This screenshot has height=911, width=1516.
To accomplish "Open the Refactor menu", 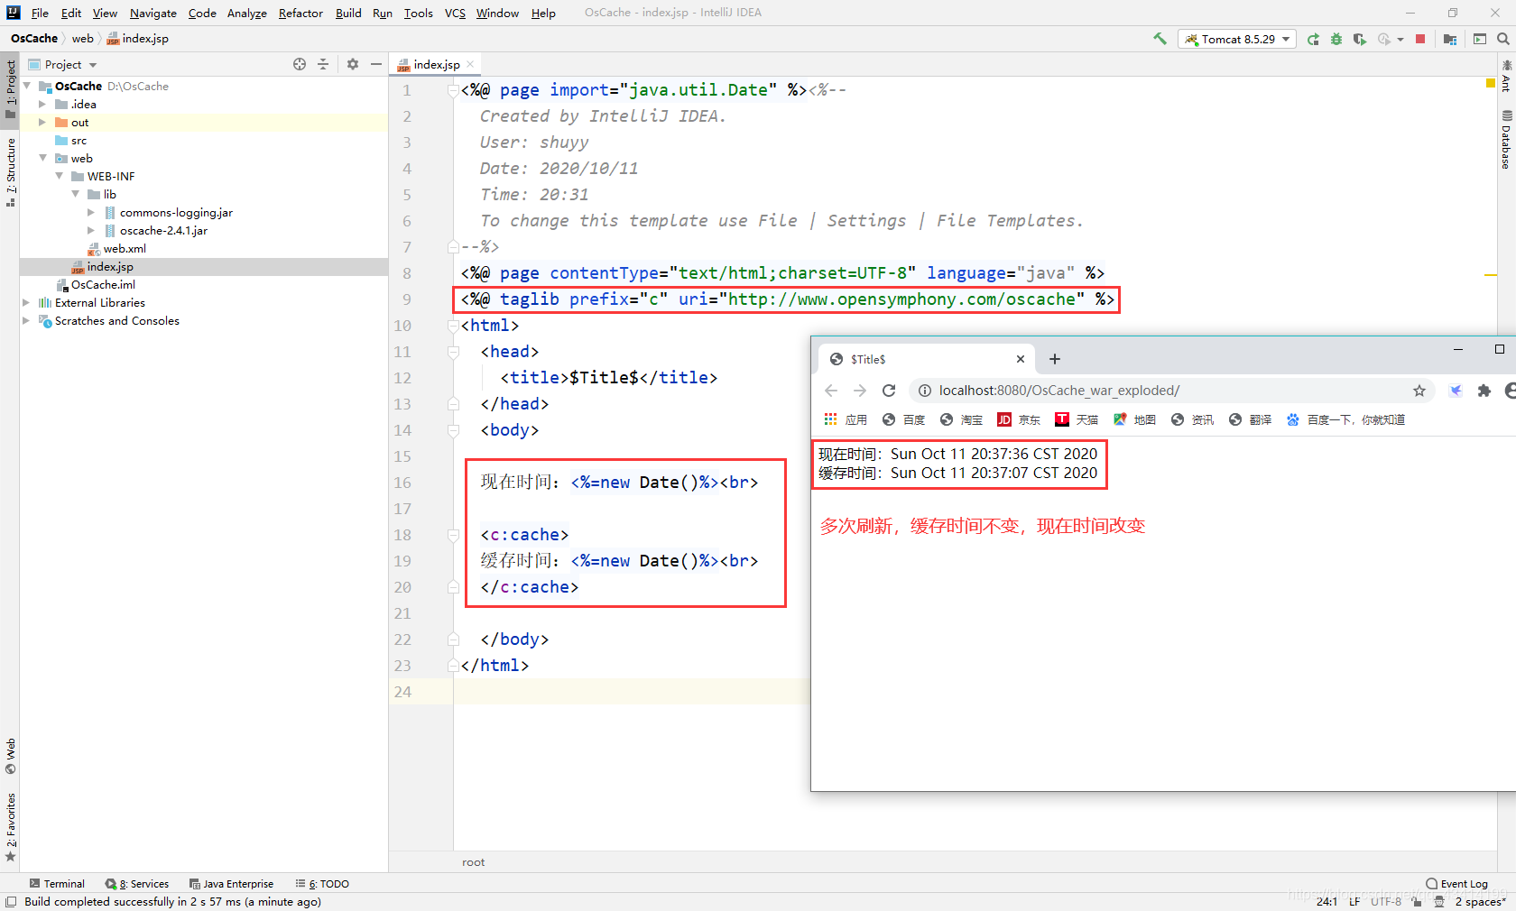I will coord(300,13).
